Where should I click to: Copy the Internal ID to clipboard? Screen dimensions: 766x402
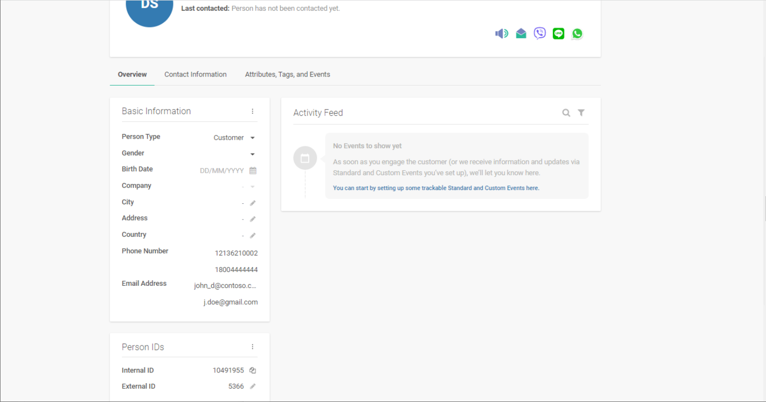253,370
